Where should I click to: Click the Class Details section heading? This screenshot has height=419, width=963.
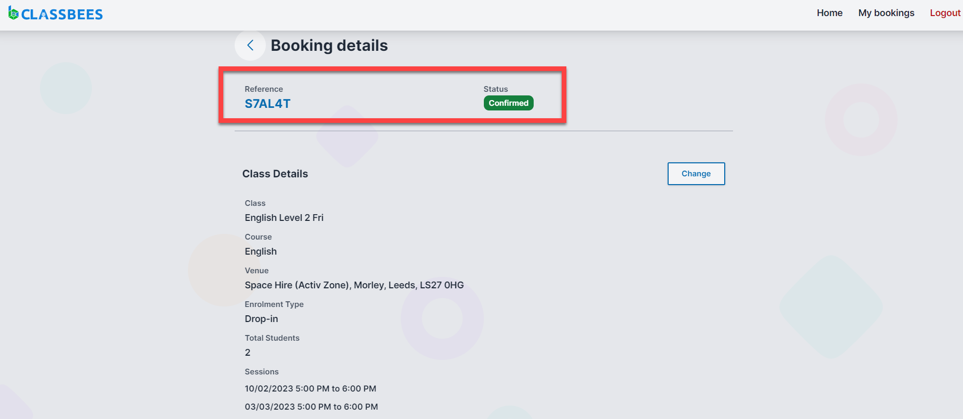point(275,174)
